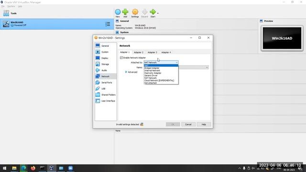Image resolution: width=306 pixels, height=172 pixels.
Task: Open the Serial Ports settings category
Action: click(106, 83)
